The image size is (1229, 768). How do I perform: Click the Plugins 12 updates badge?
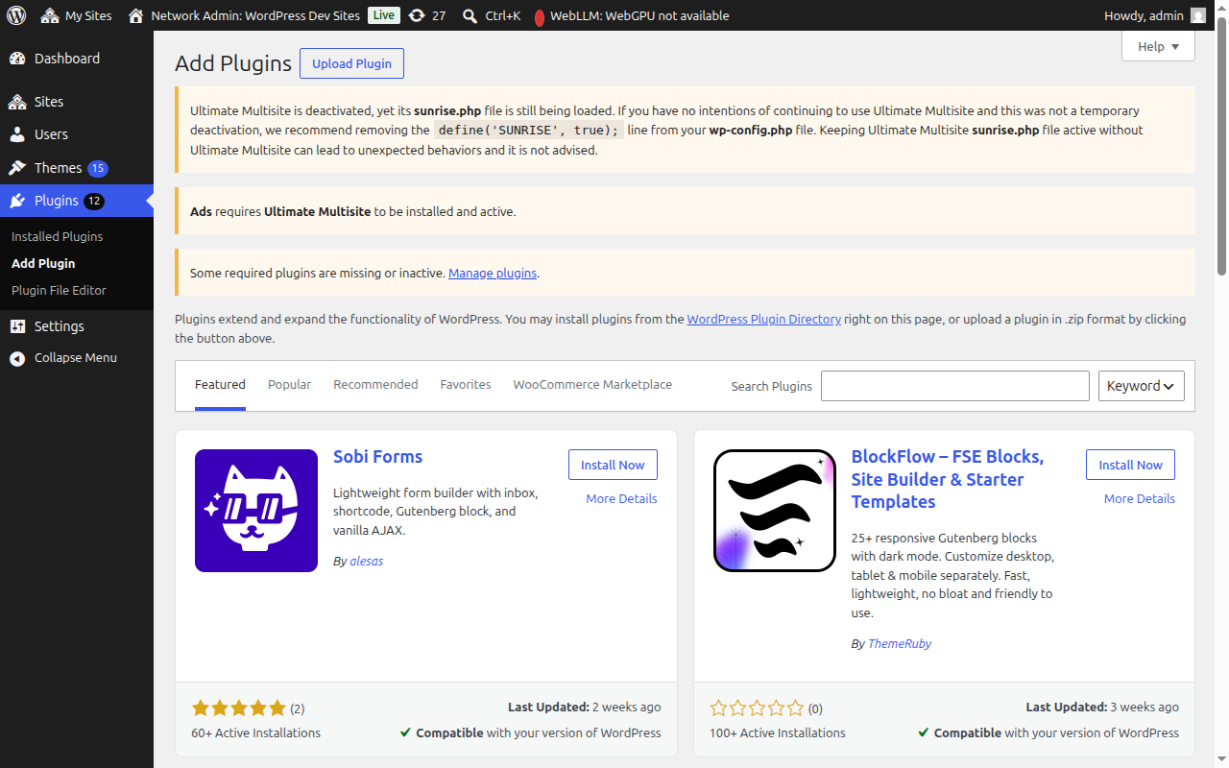coord(94,202)
